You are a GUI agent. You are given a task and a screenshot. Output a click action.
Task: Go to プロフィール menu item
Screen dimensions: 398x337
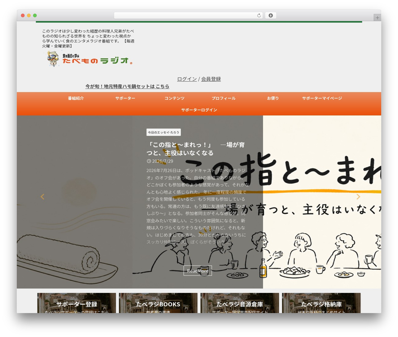click(x=224, y=98)
